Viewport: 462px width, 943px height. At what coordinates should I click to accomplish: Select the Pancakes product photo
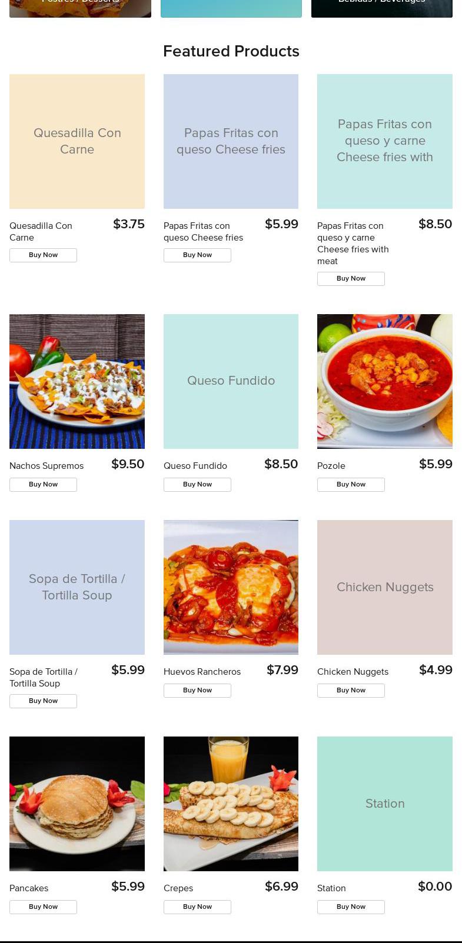pyautogui.click(x=77, y=804)
